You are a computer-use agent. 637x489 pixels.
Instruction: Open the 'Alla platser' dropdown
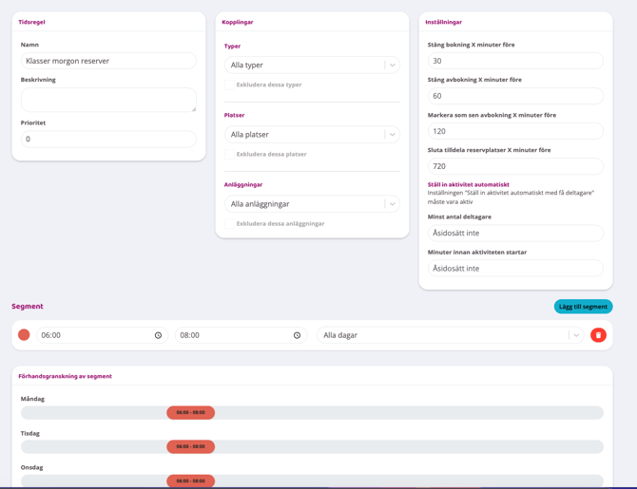pos(392,135)
